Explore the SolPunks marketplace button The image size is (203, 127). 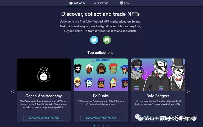pyautogui.click(x=101, y=118)
